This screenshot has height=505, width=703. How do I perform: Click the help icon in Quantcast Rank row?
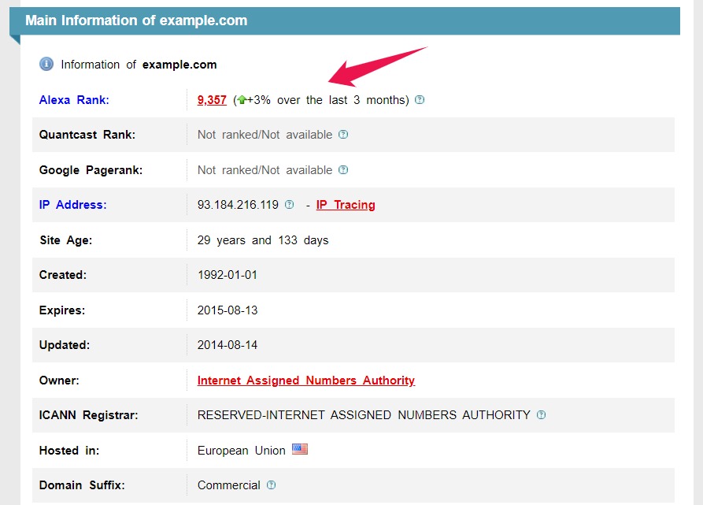tap(343, 134)
